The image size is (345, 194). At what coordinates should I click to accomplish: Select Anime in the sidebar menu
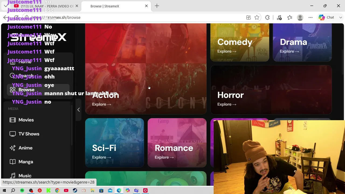[38, 148]
